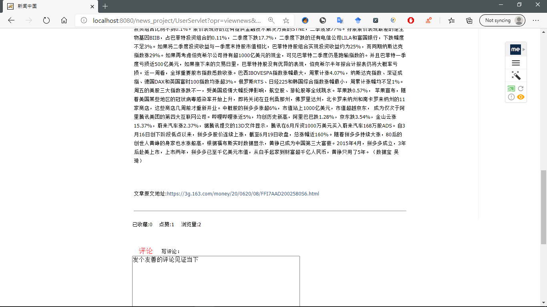Click the 'me' logo in floating panel

pyautogui.click(x=515, y=50)
